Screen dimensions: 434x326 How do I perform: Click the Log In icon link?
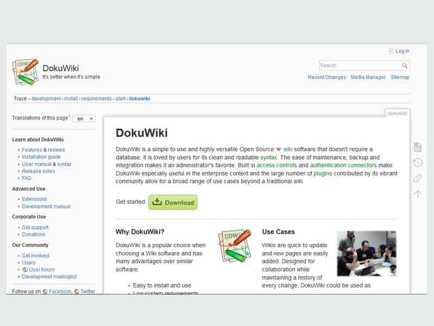[x=391, y=51]
